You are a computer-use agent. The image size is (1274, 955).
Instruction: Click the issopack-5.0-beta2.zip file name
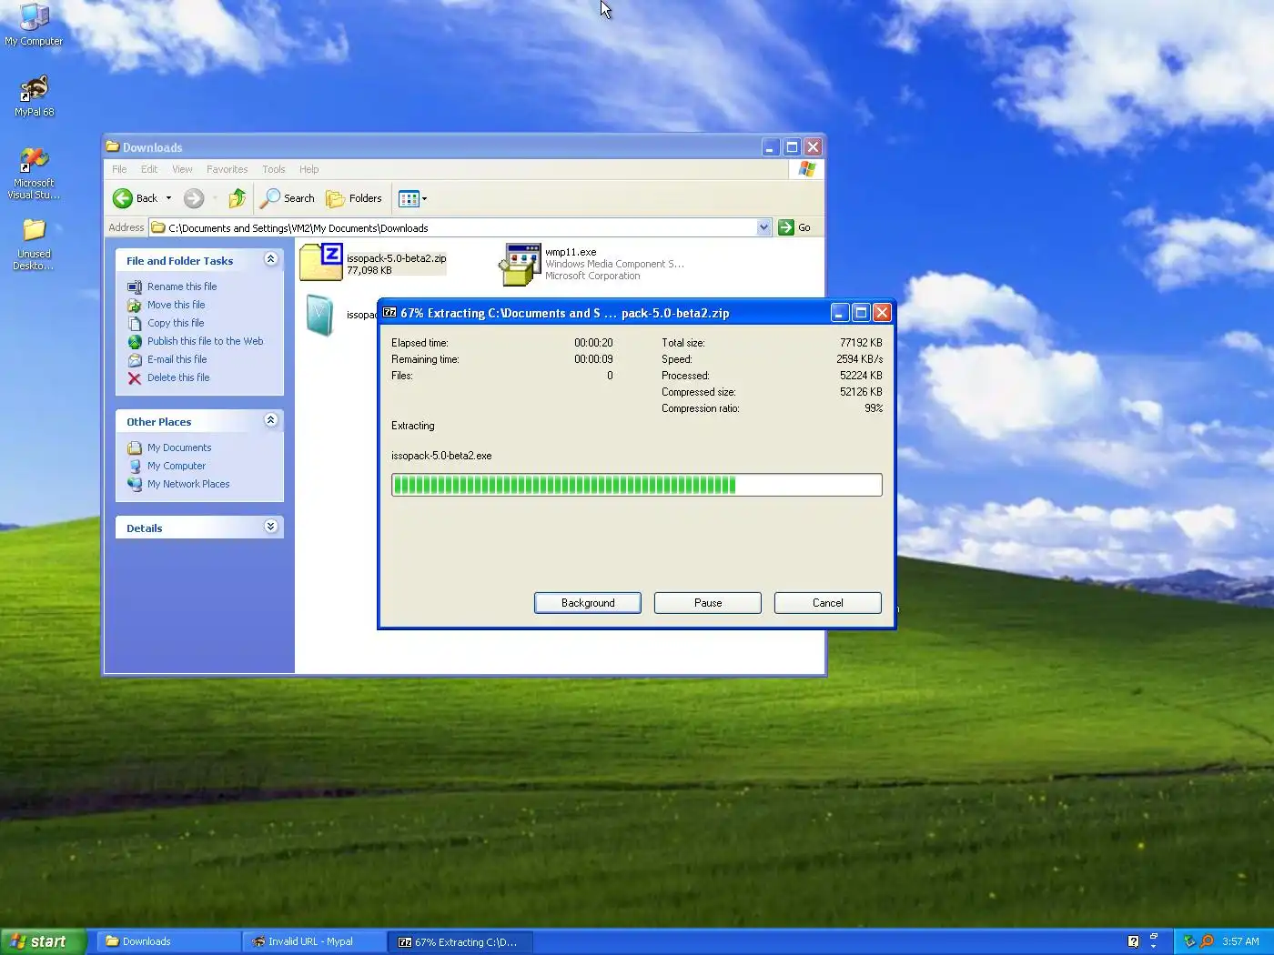click(x=396, y=258)
